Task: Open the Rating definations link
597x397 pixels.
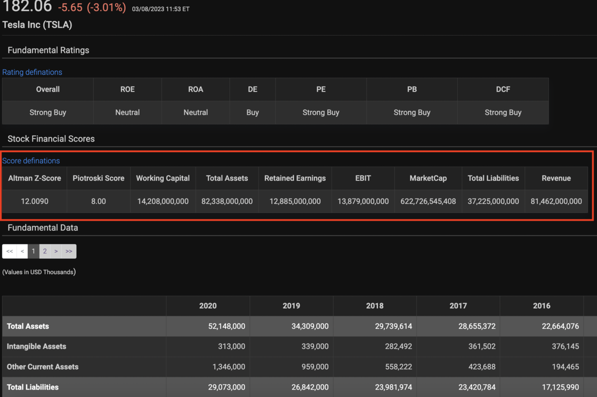Action: coord(32,72)
